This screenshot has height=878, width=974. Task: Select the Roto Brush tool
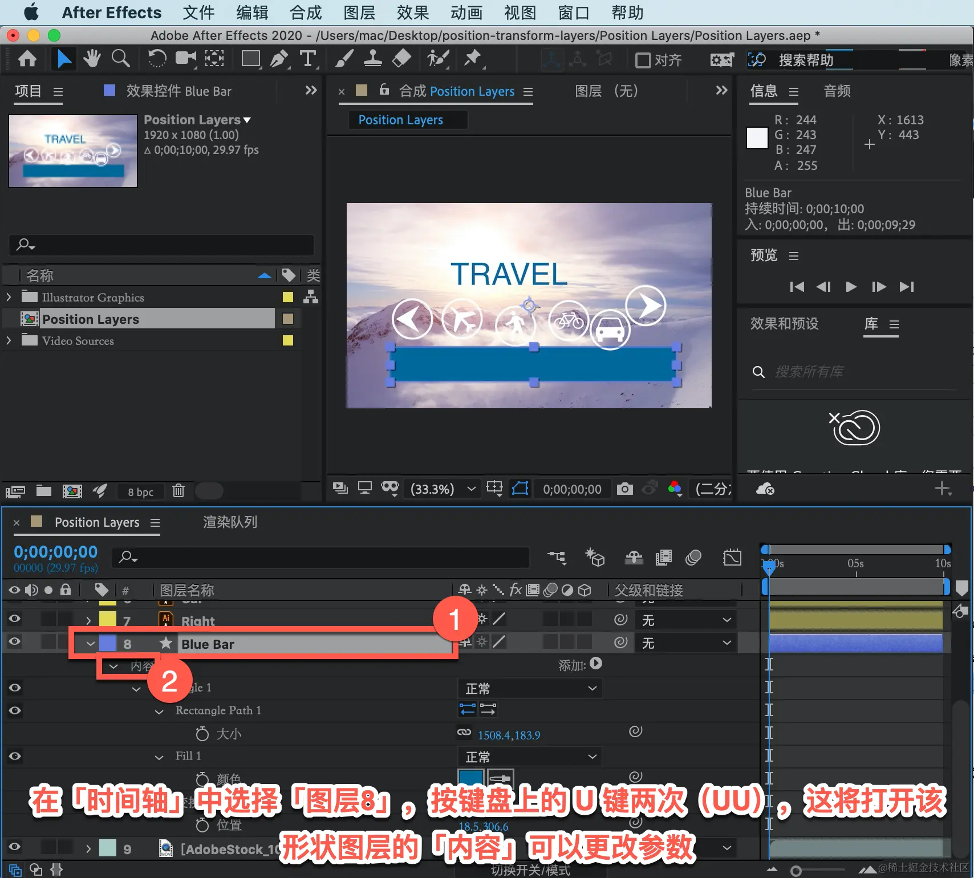438,59
